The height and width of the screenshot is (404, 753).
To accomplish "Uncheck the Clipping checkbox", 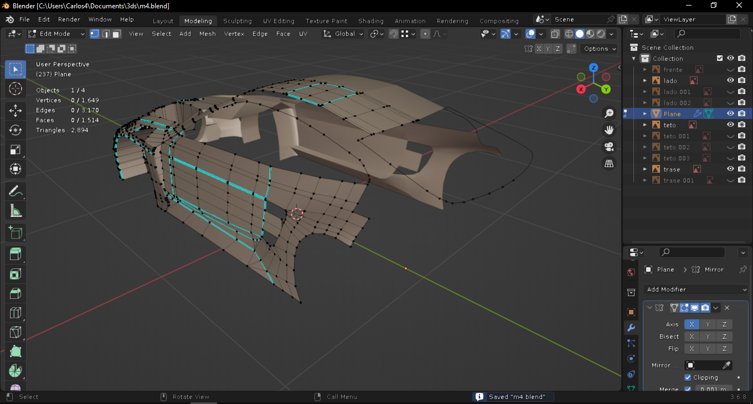I will click(x=688, y=377).
